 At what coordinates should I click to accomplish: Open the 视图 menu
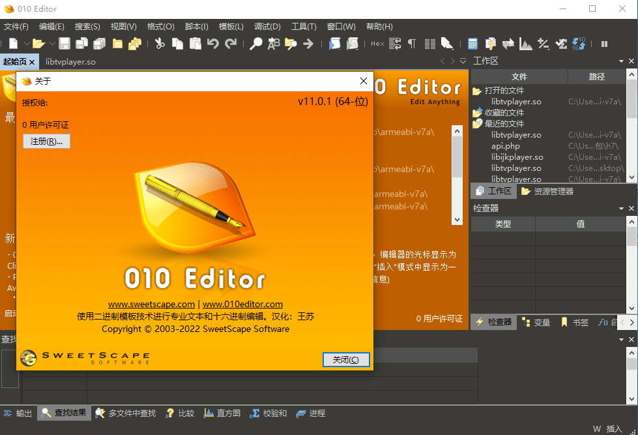click(x=123, y=26)
